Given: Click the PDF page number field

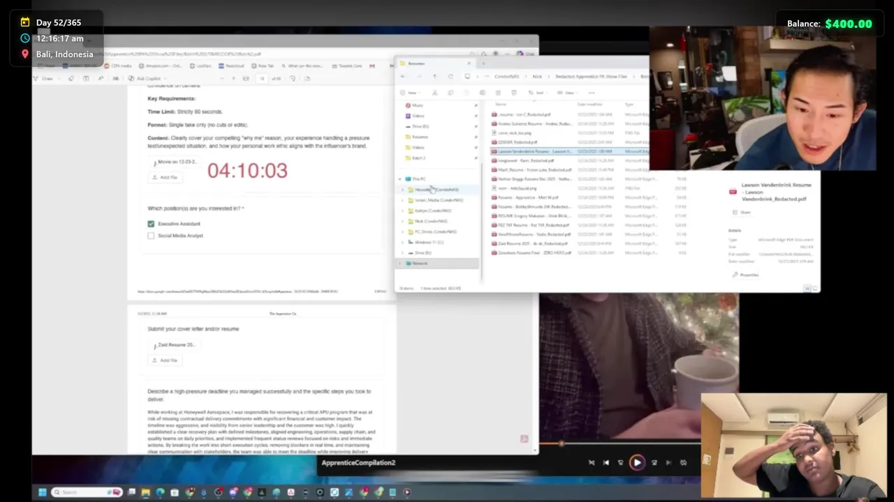Looking at the screenshot, I should pos(262,78).
